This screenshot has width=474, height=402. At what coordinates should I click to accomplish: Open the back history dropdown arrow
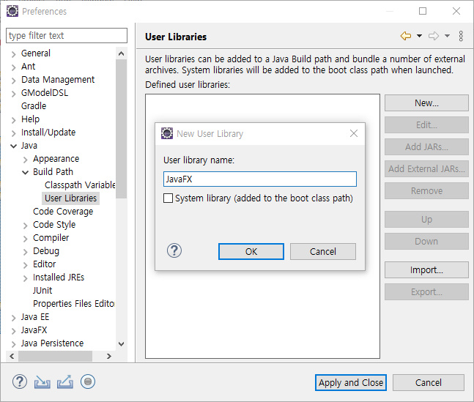point(419,36)
